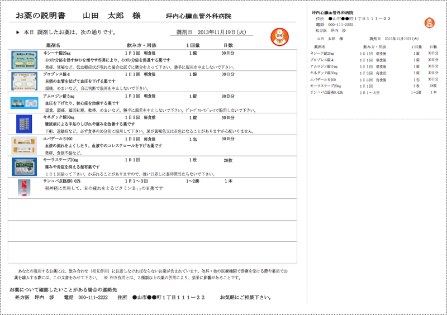
Task: Click the triangle bullet before 本日 調剤したお薬は
Action: (18, 32)
